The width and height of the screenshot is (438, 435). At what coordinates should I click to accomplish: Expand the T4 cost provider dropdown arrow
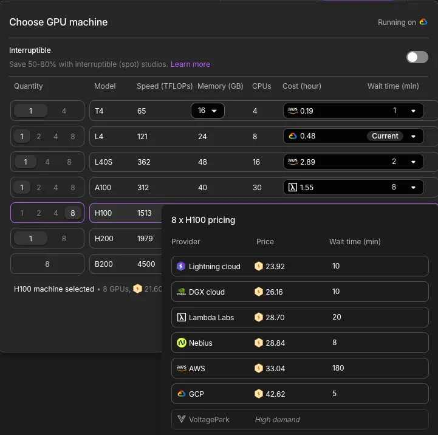tap(413, 111)
